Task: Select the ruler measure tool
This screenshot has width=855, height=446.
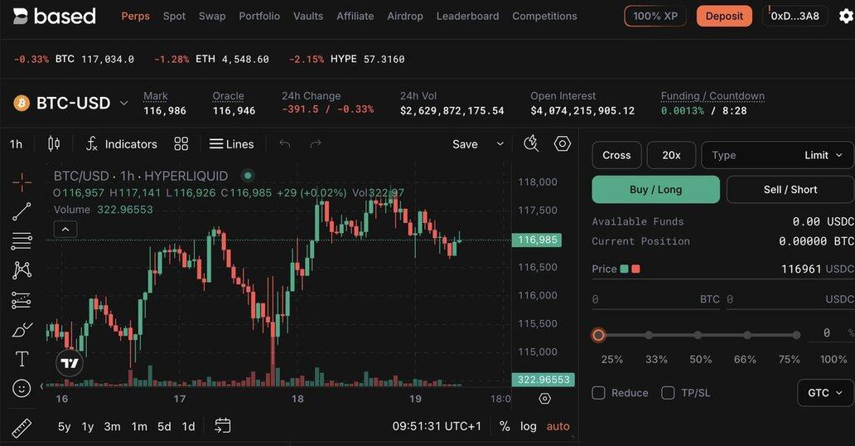Action: point(22,429)
